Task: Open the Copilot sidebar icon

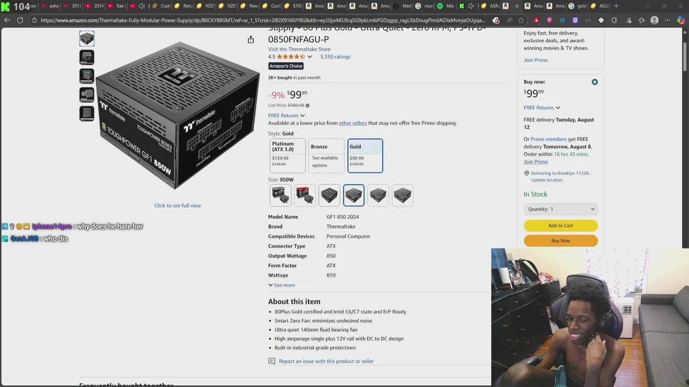Action: click(682, 20)
